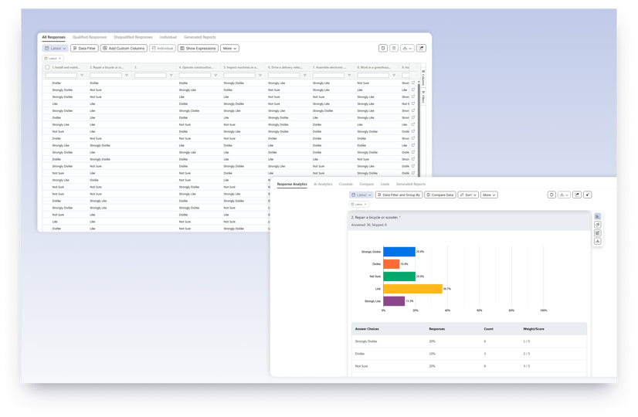Remove the Latest filter chip in analytics
638x417 pixels.
365,204
